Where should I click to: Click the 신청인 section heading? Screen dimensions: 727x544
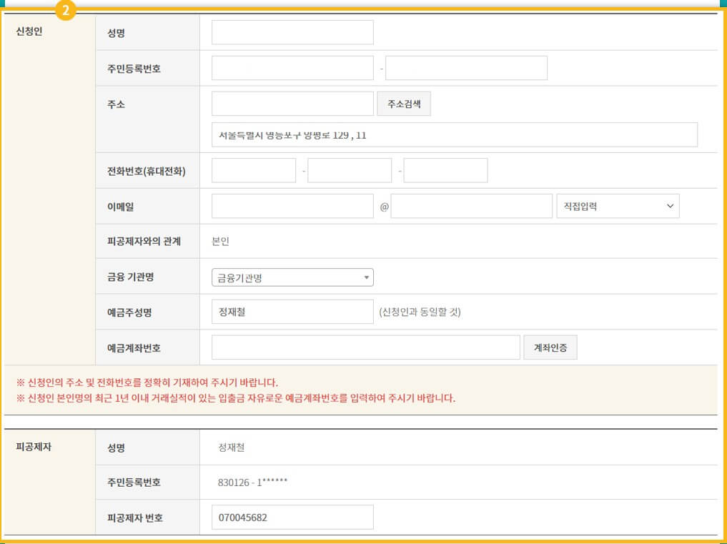pyautogui.click(x=29, y=32)
